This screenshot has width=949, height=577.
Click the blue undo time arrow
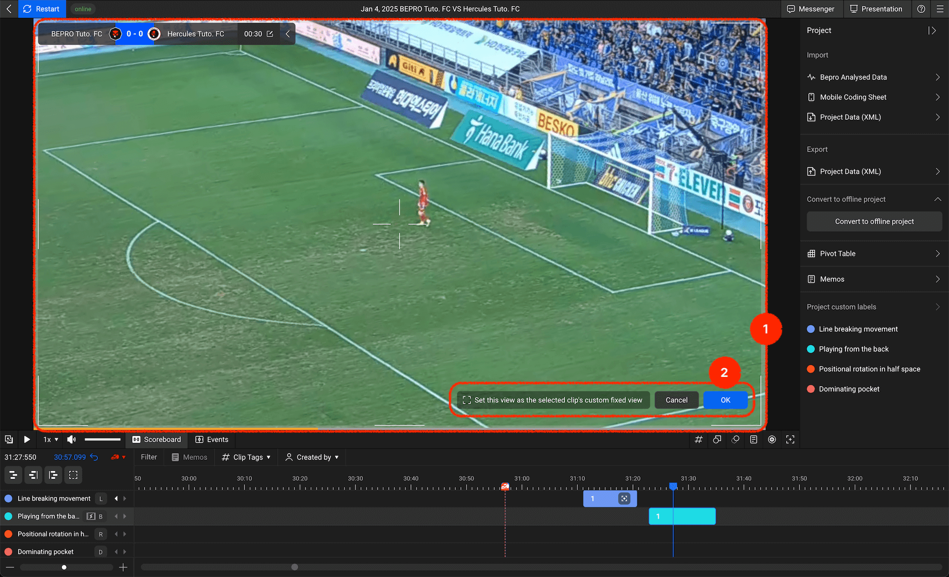[94, 457]
